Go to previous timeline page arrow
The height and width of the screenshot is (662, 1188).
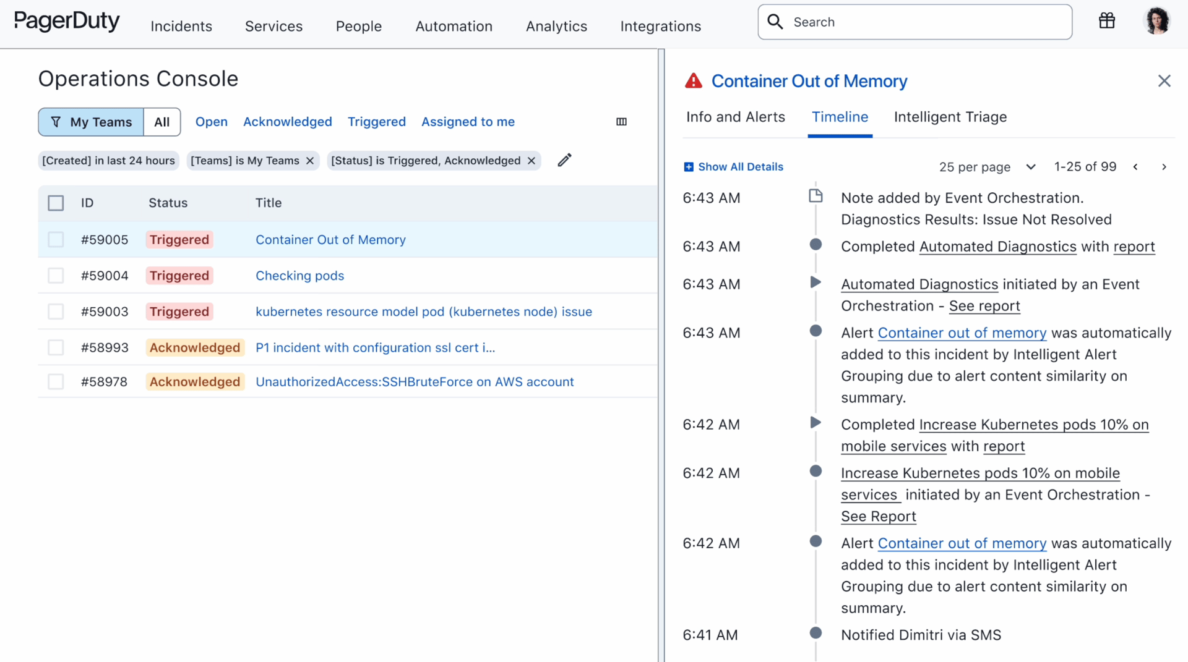[x=1135, y=167]
